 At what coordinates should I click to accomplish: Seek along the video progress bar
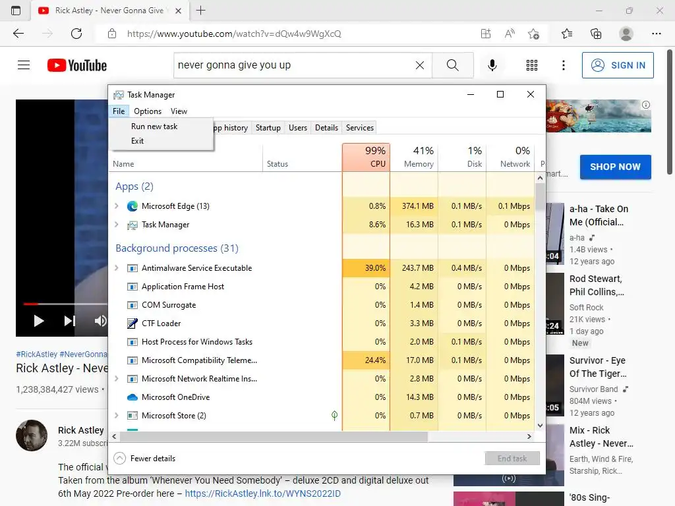pyautogui.click(x=65, y=304)
